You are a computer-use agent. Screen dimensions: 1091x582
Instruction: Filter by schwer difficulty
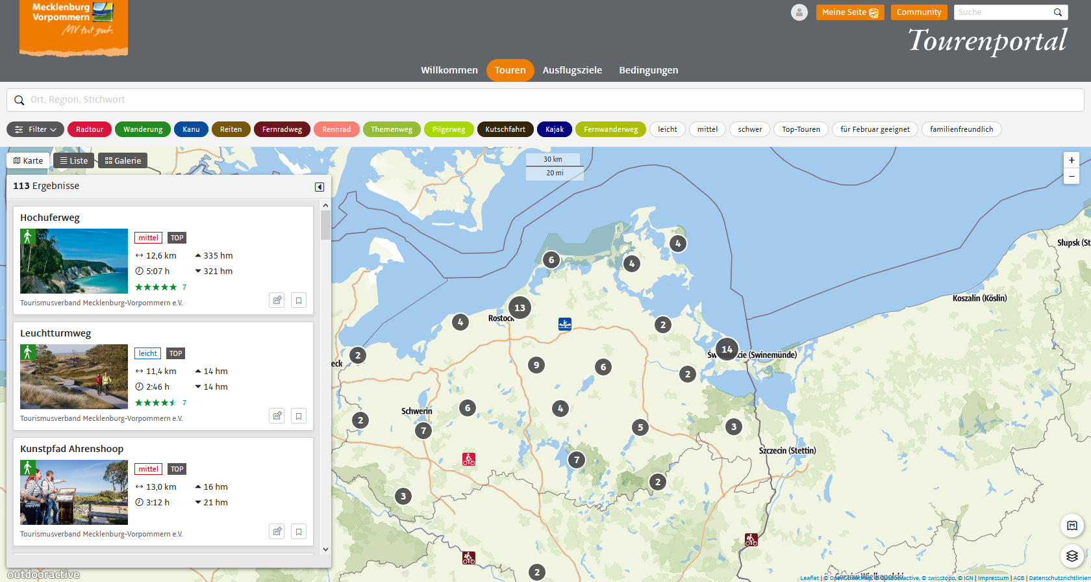[750, 129]
